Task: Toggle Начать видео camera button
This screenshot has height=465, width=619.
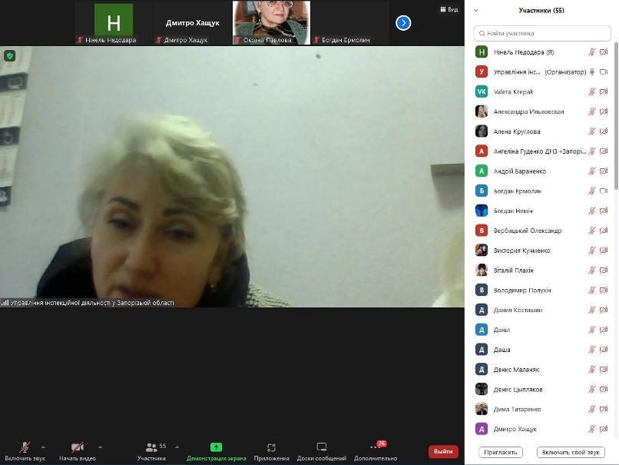Action: (78, 450)
